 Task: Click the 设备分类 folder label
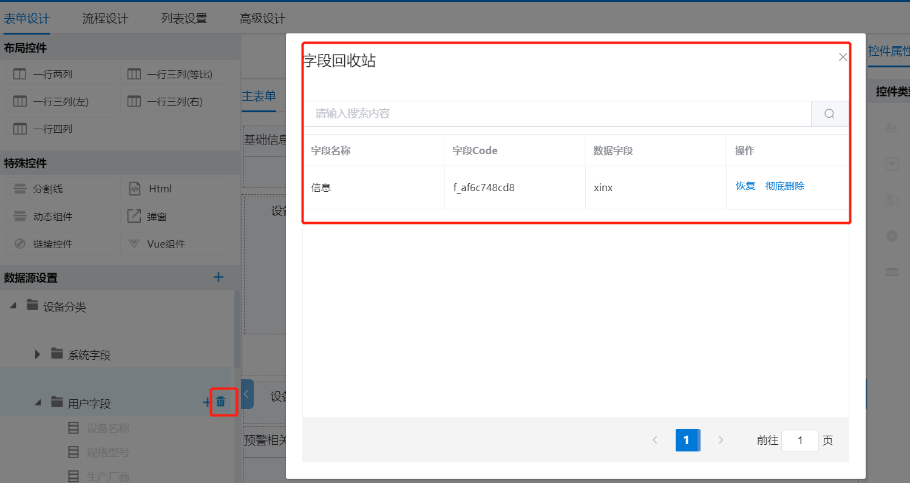click(x=65, y=307)
